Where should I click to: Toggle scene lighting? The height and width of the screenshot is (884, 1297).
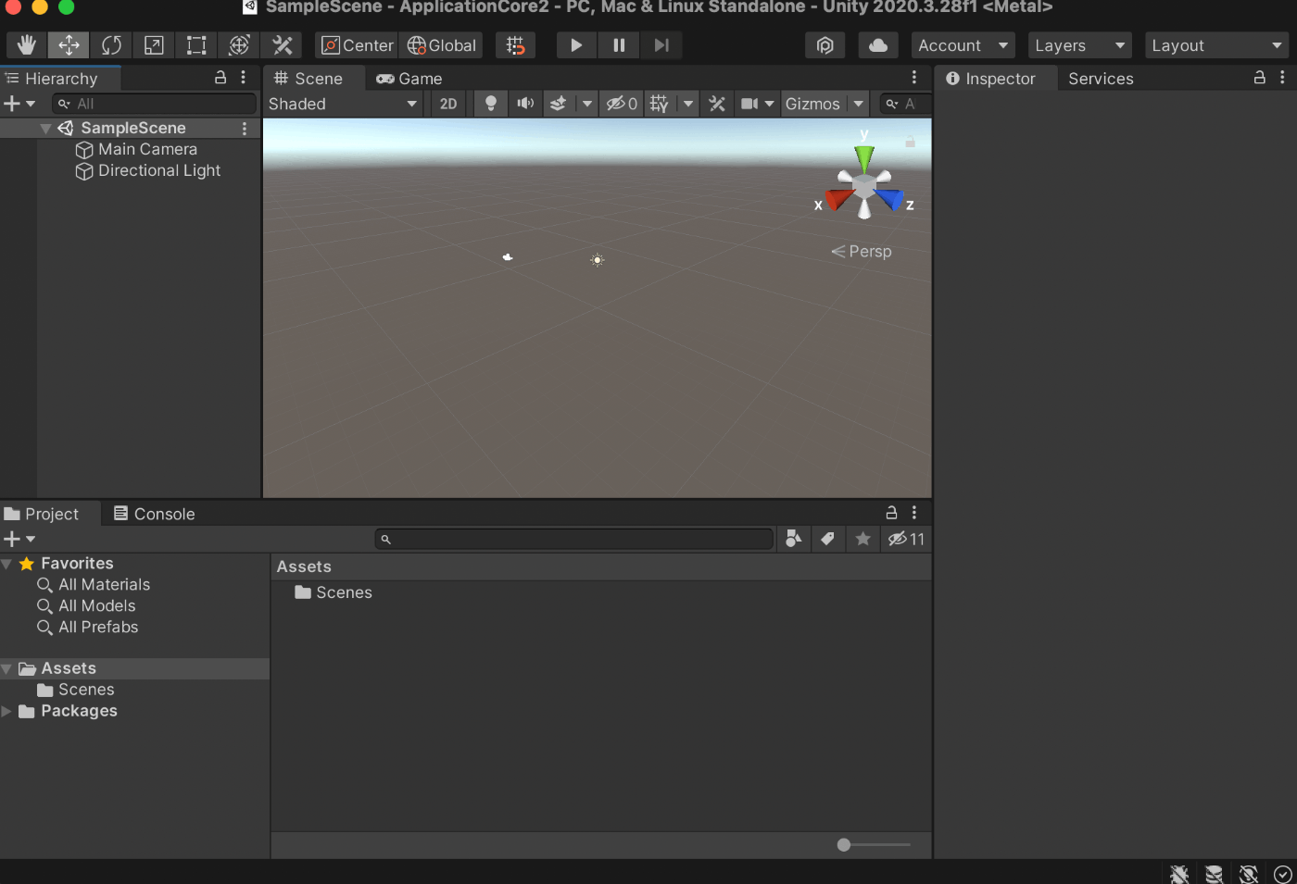tap(491, 104)
